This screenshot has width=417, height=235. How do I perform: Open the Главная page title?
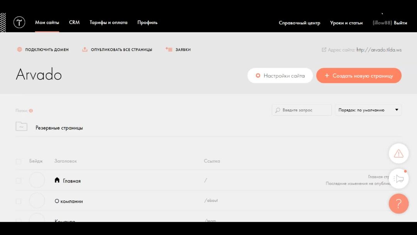[x=72, y=181]
